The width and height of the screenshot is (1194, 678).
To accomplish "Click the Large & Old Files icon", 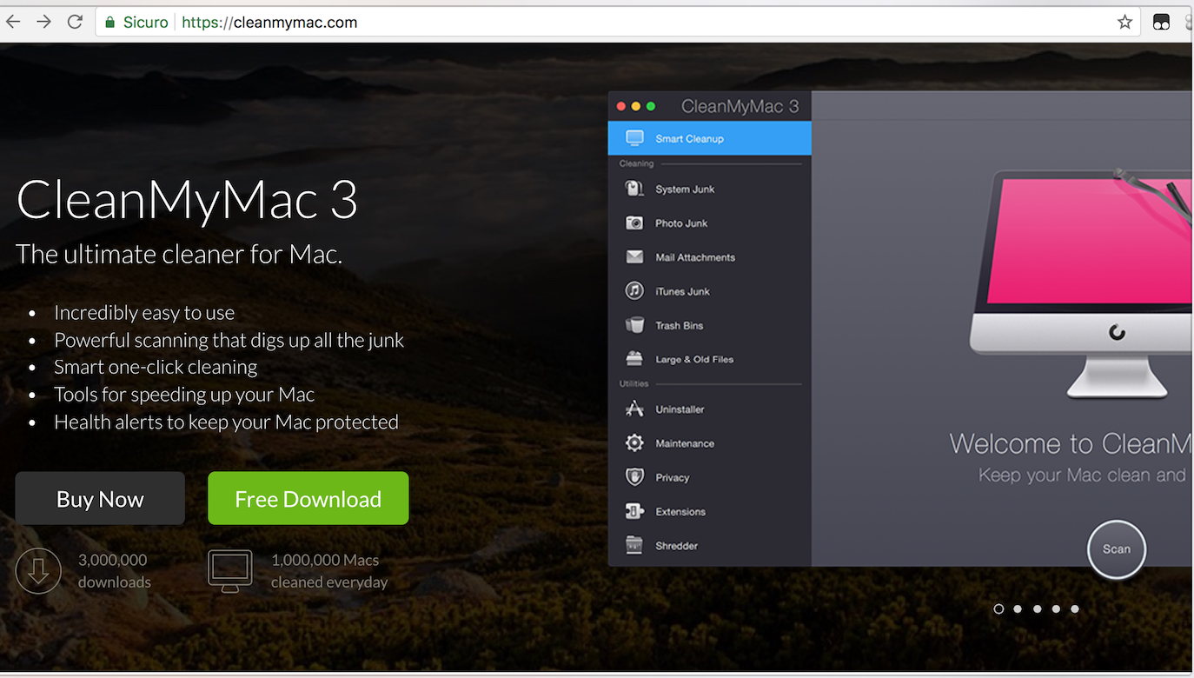I will point(635,359).
